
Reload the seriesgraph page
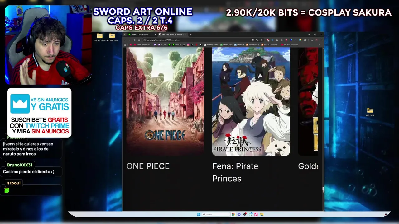point(134,40)
